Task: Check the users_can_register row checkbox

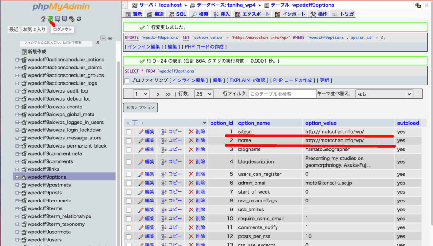Action: tap(129, 174)
